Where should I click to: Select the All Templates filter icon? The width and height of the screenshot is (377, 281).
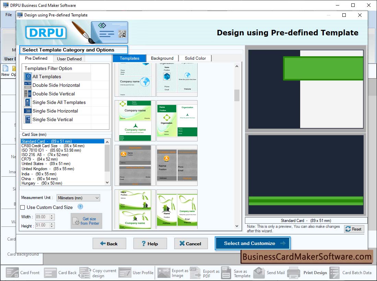click(28, 77)
